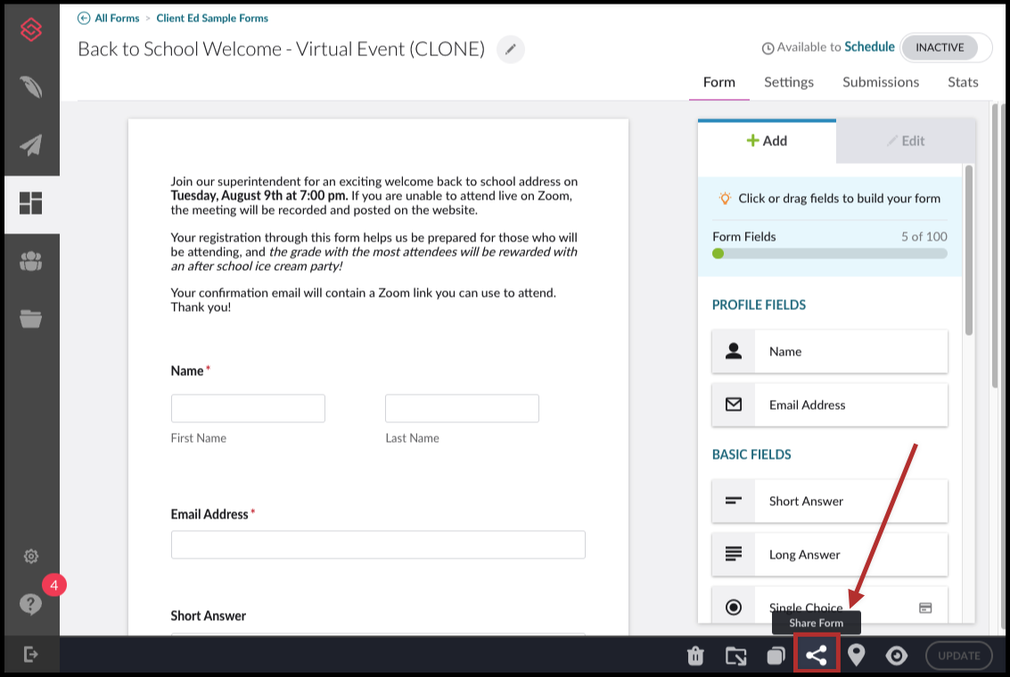Image resolution: width=1010 pixels, height=677 pixels.
Task: Open the feather icon in the sidebar
Action: (31, 87)
